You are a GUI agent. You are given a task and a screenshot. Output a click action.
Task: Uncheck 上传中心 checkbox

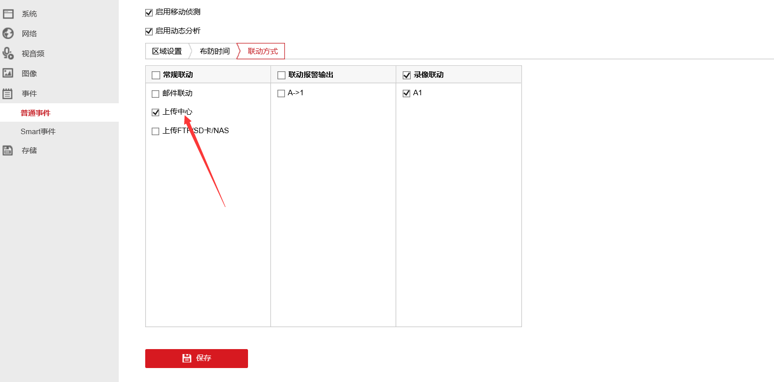tap(155, 113)
